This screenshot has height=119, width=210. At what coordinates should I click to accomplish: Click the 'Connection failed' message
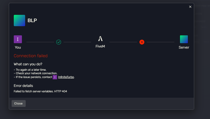[31, 56]
